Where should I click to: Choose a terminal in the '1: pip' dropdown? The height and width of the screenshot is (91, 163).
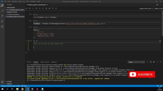136,62
